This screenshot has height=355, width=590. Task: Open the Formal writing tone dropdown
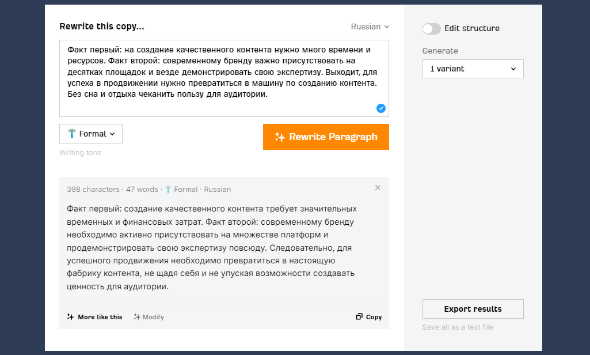[x=90, y=133]
